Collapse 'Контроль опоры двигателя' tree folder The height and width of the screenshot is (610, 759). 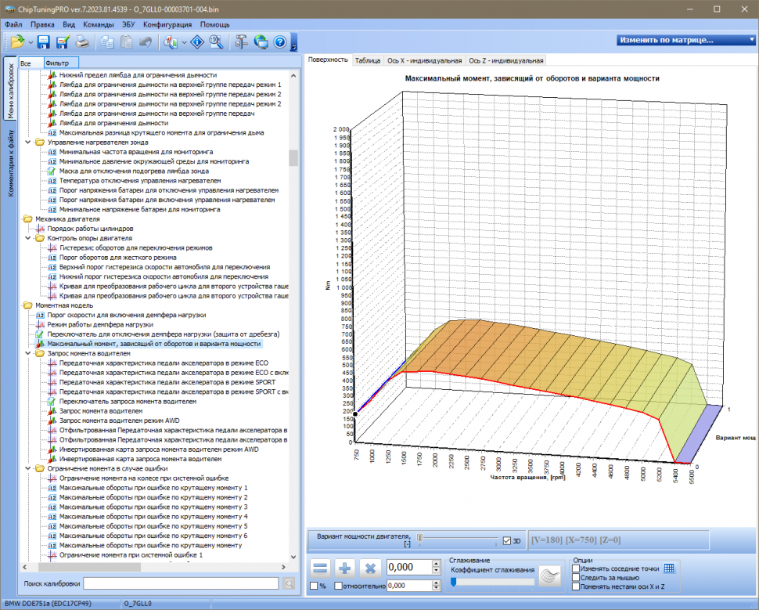28,238
